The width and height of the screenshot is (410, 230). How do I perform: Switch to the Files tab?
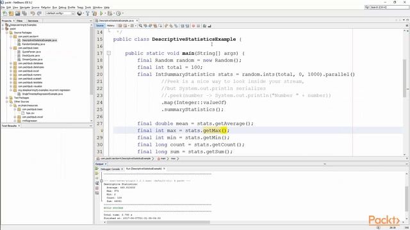click(x=20, y=20)
